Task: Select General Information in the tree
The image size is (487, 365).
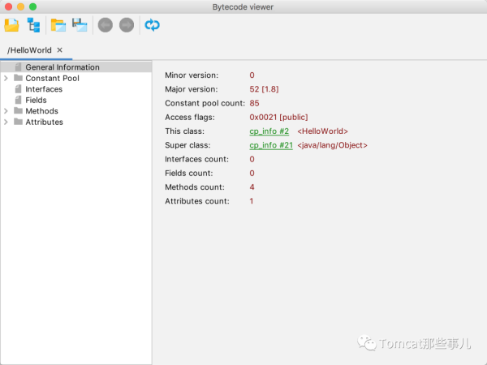Action: click(x=62, y=67)
